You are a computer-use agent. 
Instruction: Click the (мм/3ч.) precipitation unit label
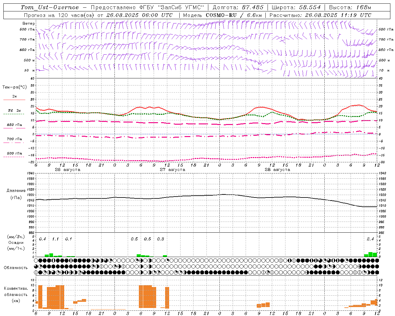(x=16, y=237)
